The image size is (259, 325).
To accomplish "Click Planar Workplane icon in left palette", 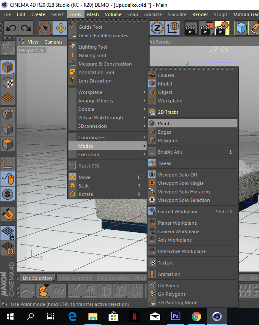I will click(x=8, y=248).
